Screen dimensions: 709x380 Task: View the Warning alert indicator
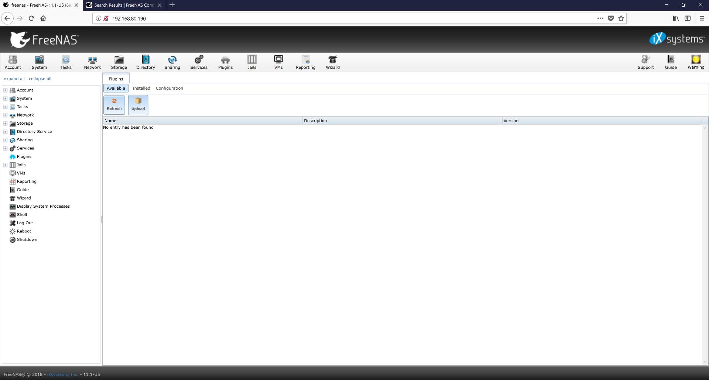tap(696, 62)
